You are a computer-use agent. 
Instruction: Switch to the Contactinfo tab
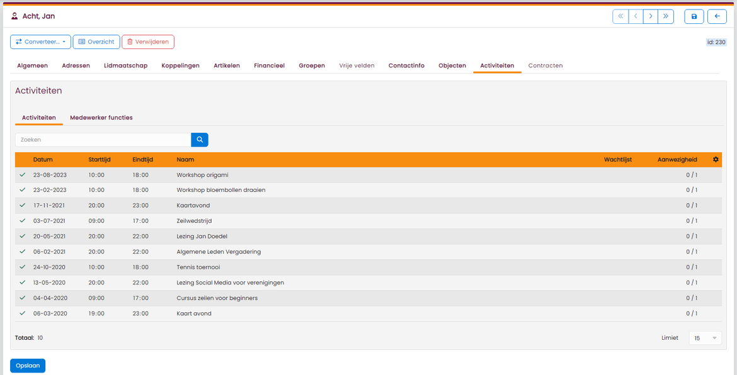tap(406, 65)
